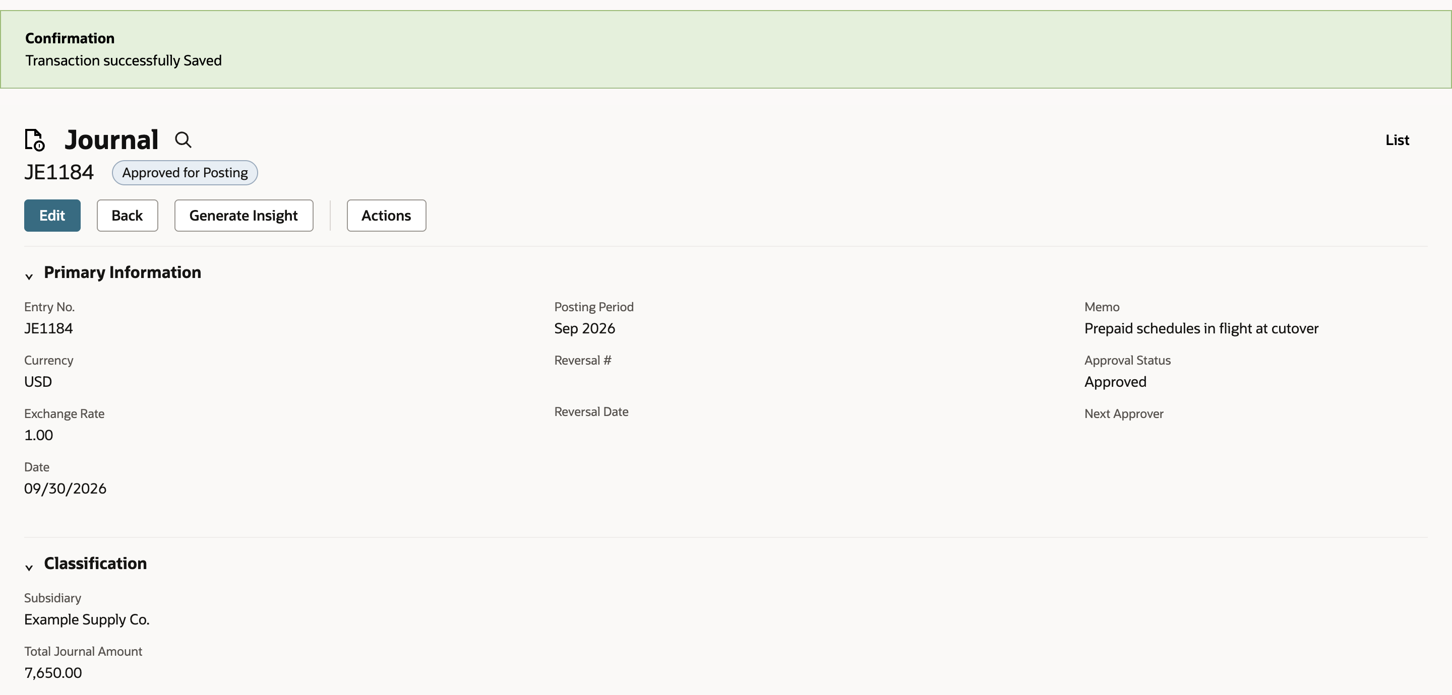The image size is (1452, 695).
Task: Click the Classification section heading
Action: [95, 563]
